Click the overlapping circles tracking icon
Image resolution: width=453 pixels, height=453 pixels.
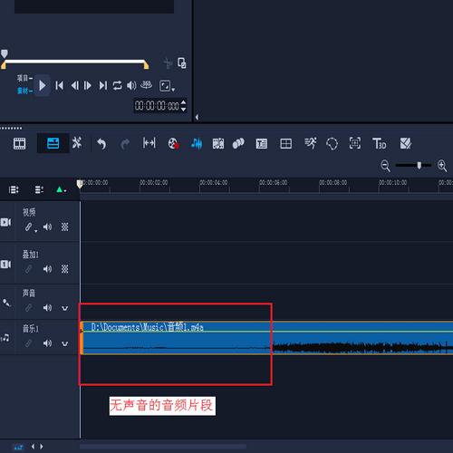tap(238, 143)
